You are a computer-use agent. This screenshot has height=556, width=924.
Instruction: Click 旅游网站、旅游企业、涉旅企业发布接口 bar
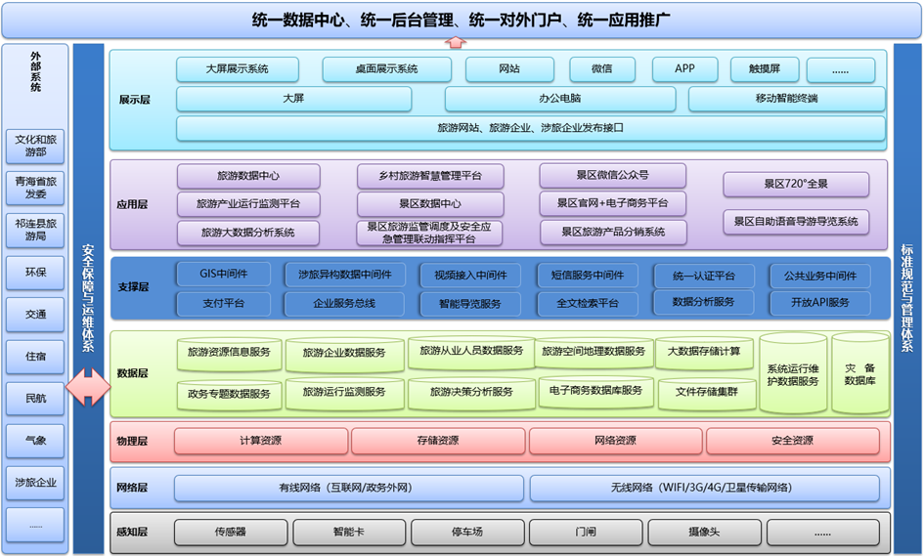[x=531, y=128]
